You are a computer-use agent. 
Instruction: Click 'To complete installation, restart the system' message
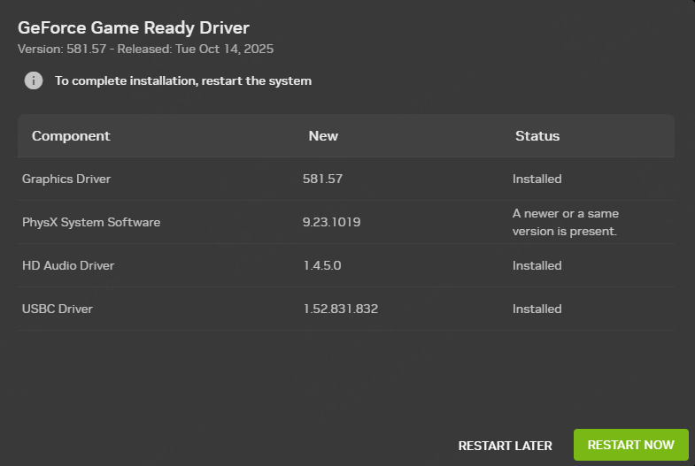tap(183, 81)
